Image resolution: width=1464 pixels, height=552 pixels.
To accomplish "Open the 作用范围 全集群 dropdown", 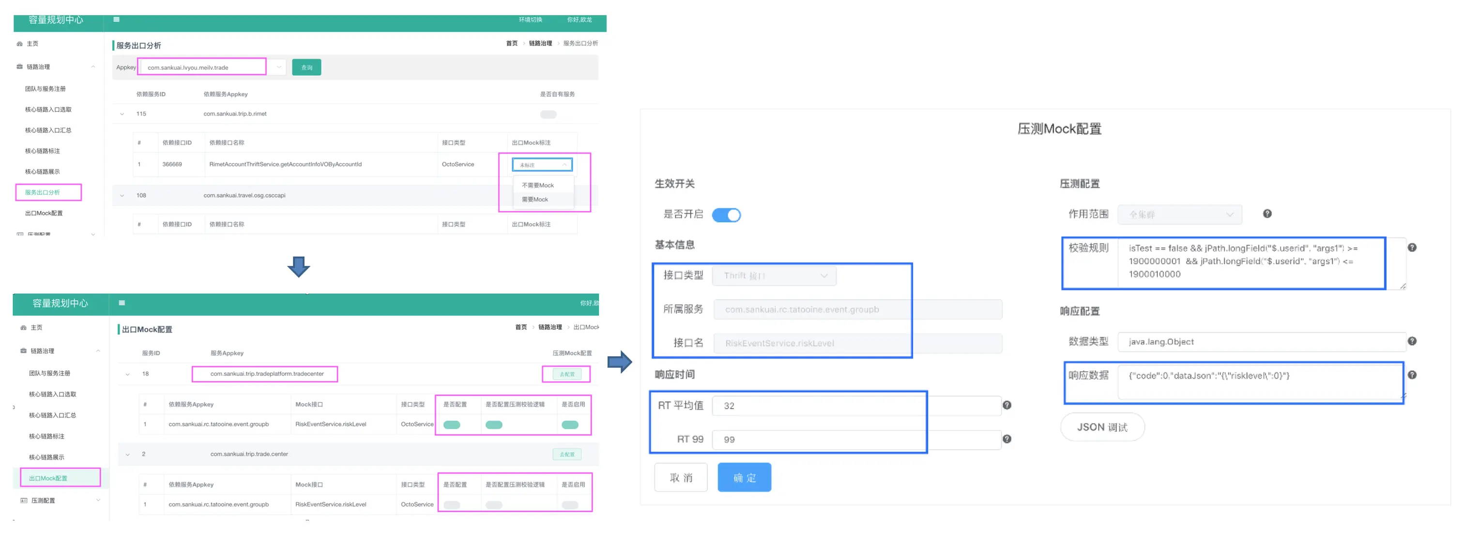I will click(1180, 214).
